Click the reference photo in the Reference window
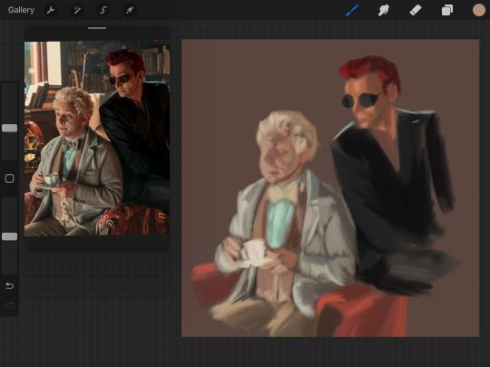The image size is (490, 367). tap(97, 139)
